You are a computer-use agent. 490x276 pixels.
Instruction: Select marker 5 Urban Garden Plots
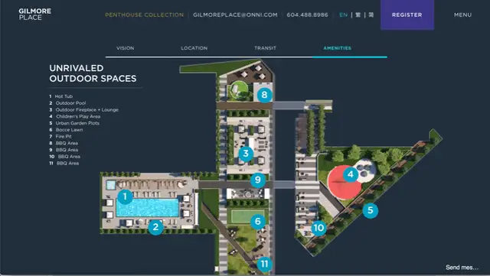[371, 210]
